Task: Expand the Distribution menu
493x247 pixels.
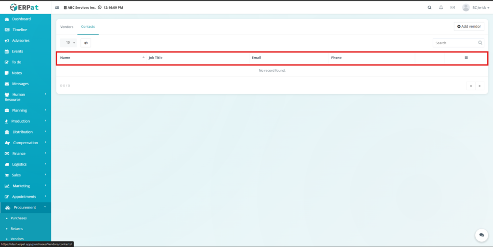Action: pyautogui.click(x=26, y=132)
